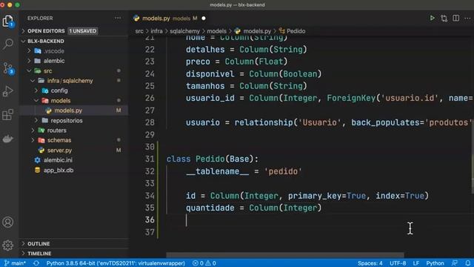
Task: Click the horizontal editor scrollbar
Action: point(284,255)
